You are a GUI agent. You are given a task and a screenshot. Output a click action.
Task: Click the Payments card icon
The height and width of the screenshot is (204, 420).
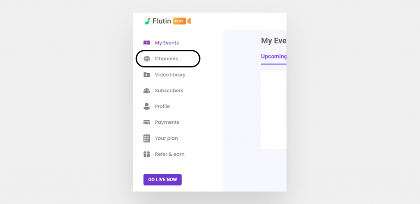pos(146,122)
